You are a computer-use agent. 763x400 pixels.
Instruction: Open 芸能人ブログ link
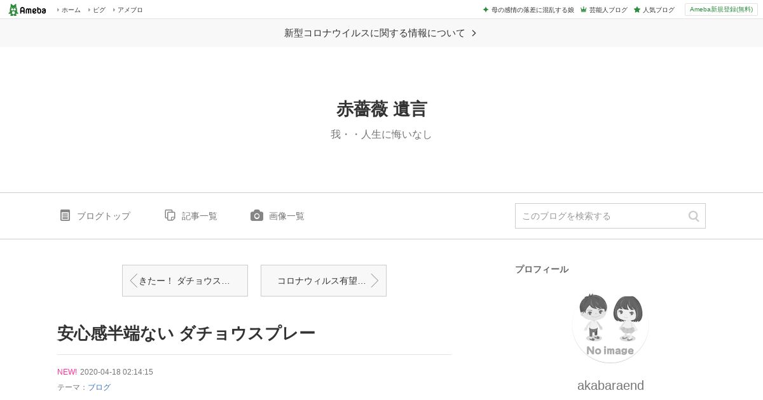tap(608, 10)
